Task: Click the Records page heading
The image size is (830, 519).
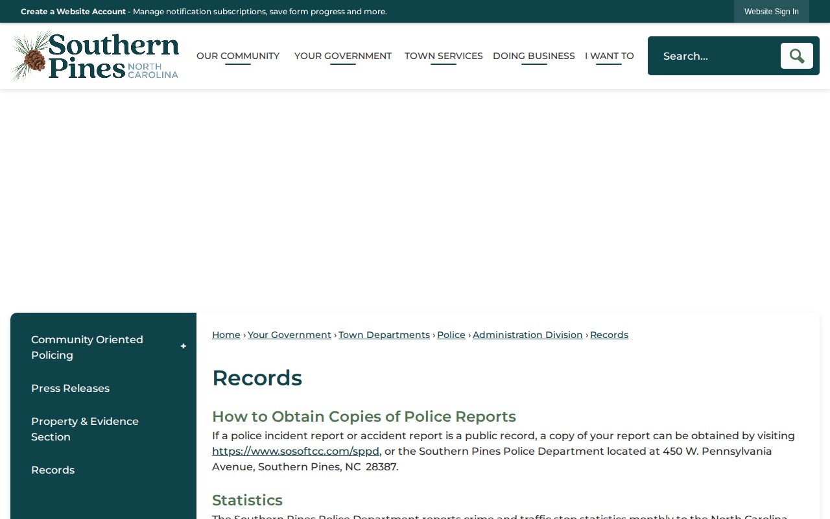Action: coord(257,378)
